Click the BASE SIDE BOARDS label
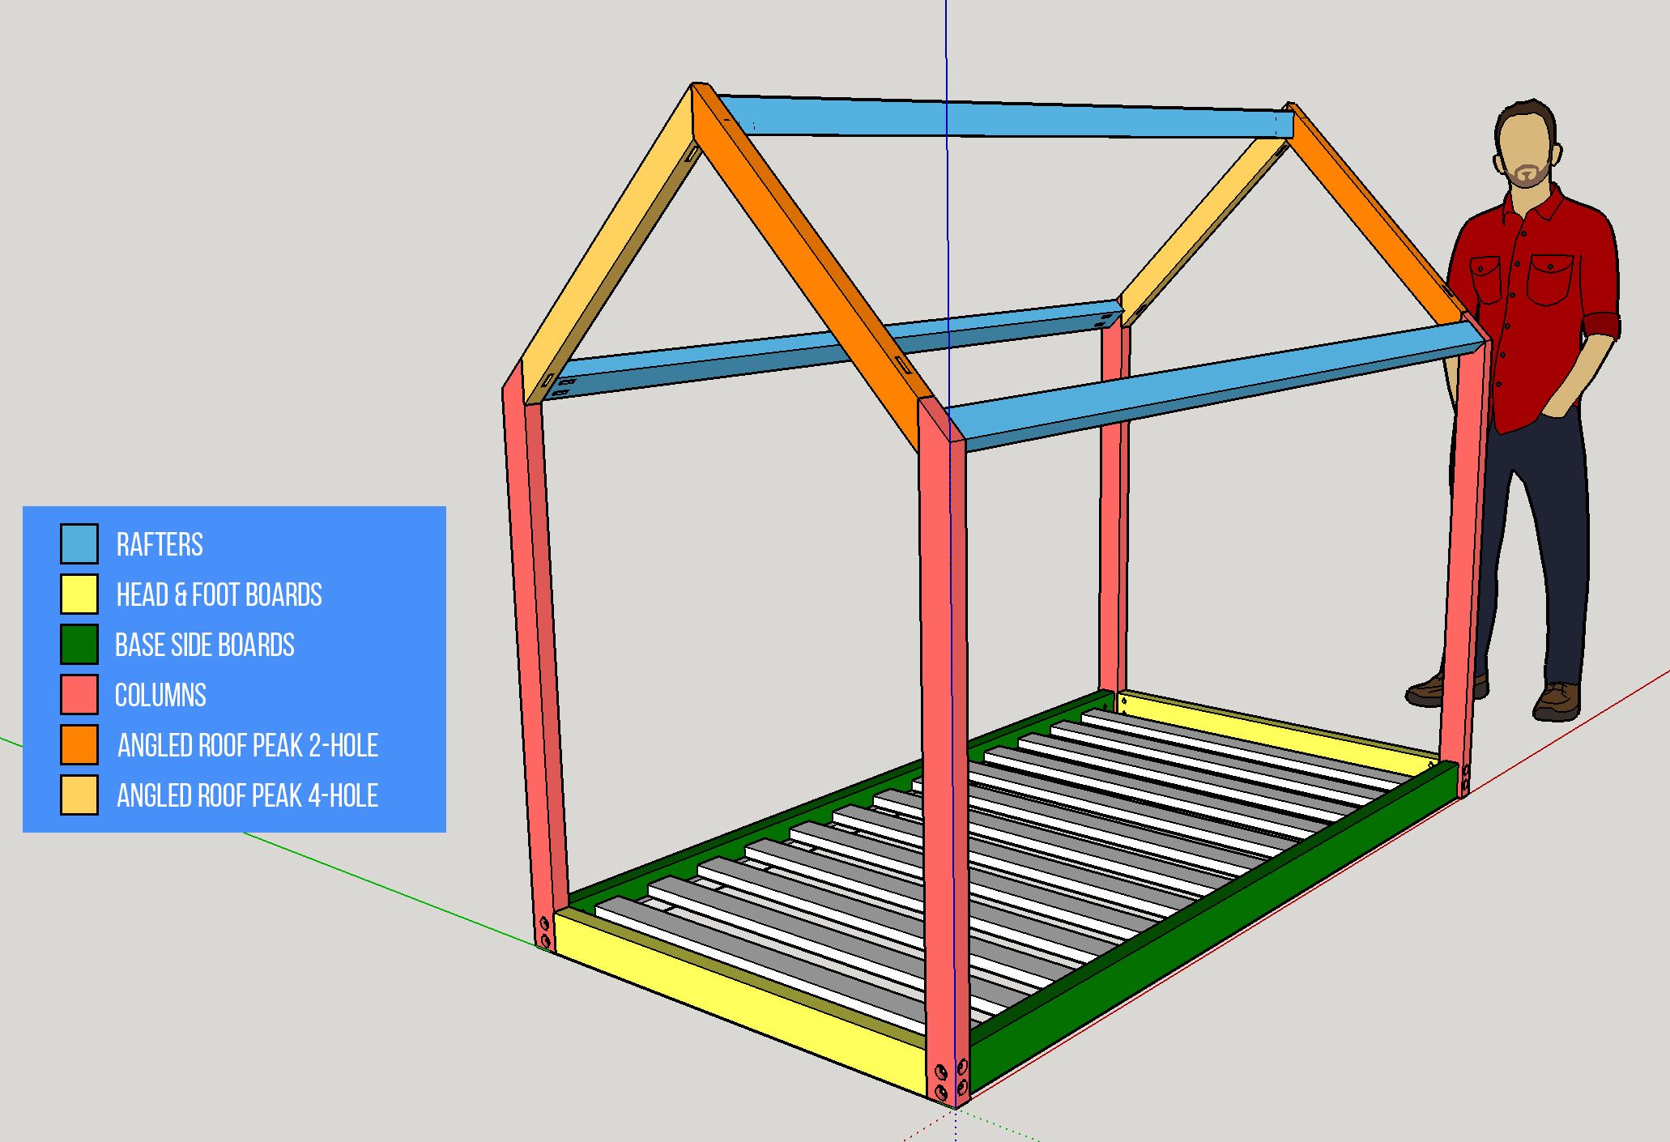This screenshot has height=1142, width=1670. coord(204,646)
